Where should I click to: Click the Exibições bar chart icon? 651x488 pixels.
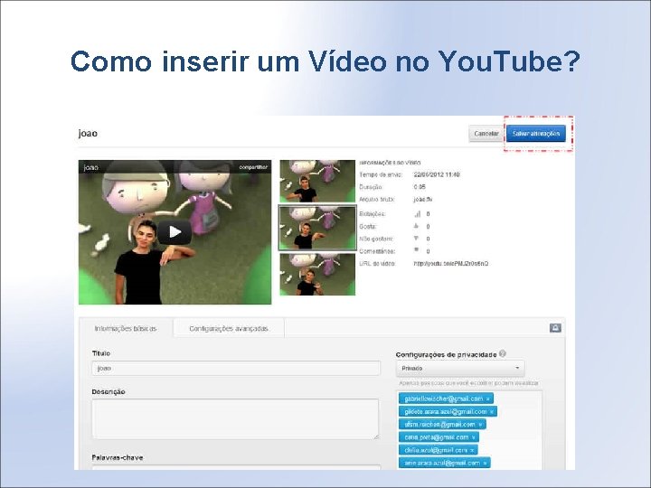[x=417, y=213]
